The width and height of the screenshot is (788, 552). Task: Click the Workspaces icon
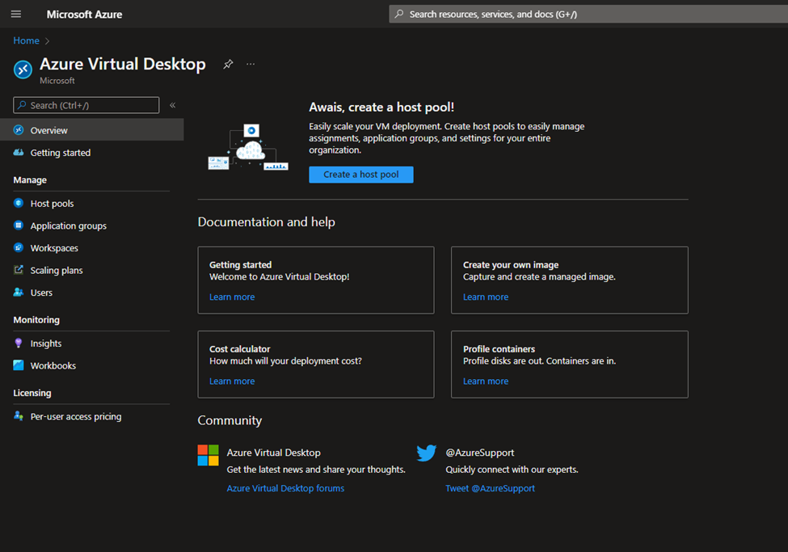19,247
